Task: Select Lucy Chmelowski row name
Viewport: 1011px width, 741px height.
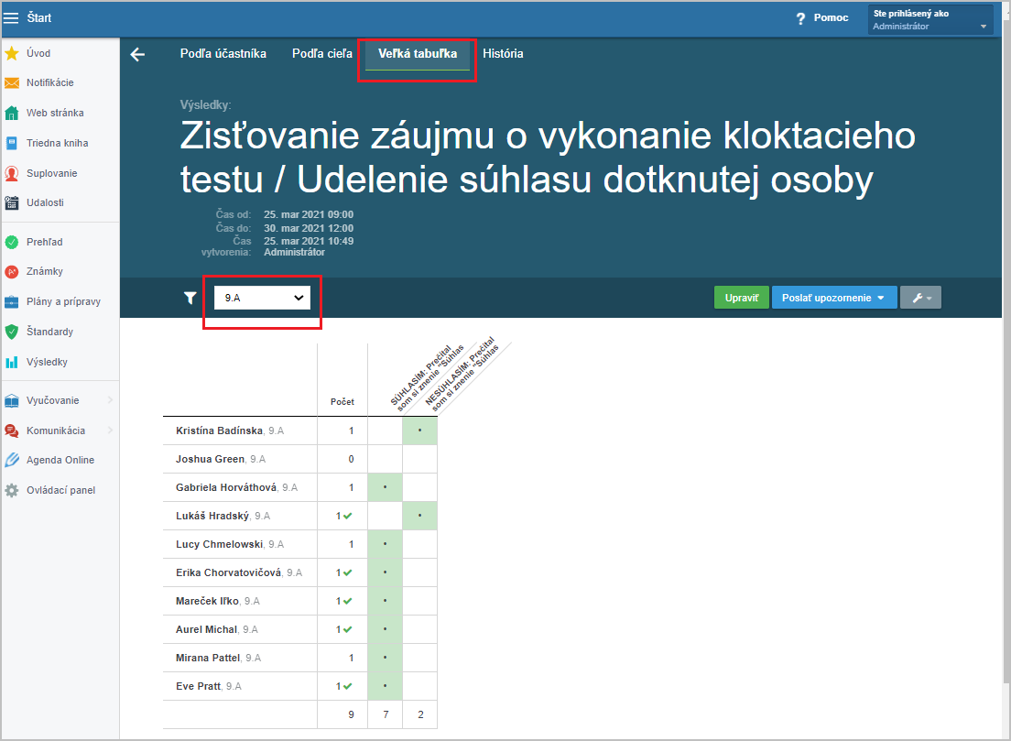Action: (x=219, y=544)
